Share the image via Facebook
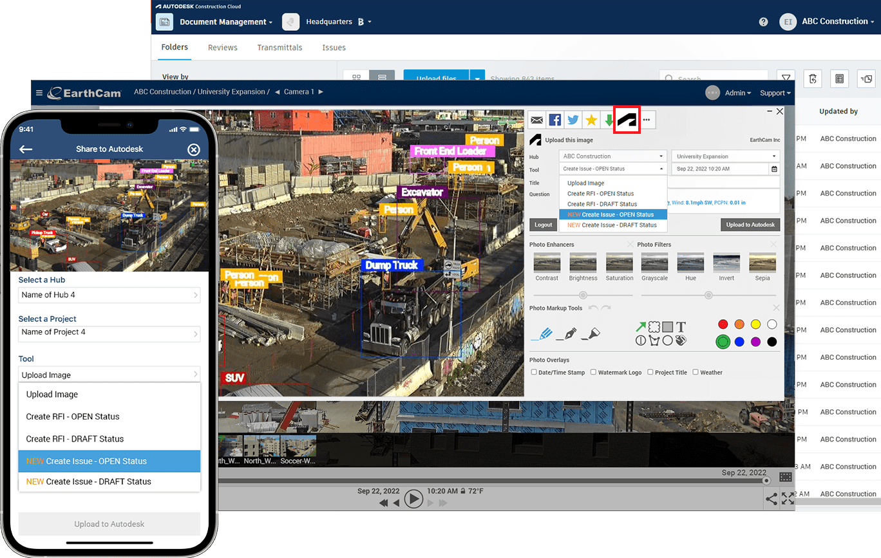The height and width of the screenshot is (558, 881). click(554, 120)
